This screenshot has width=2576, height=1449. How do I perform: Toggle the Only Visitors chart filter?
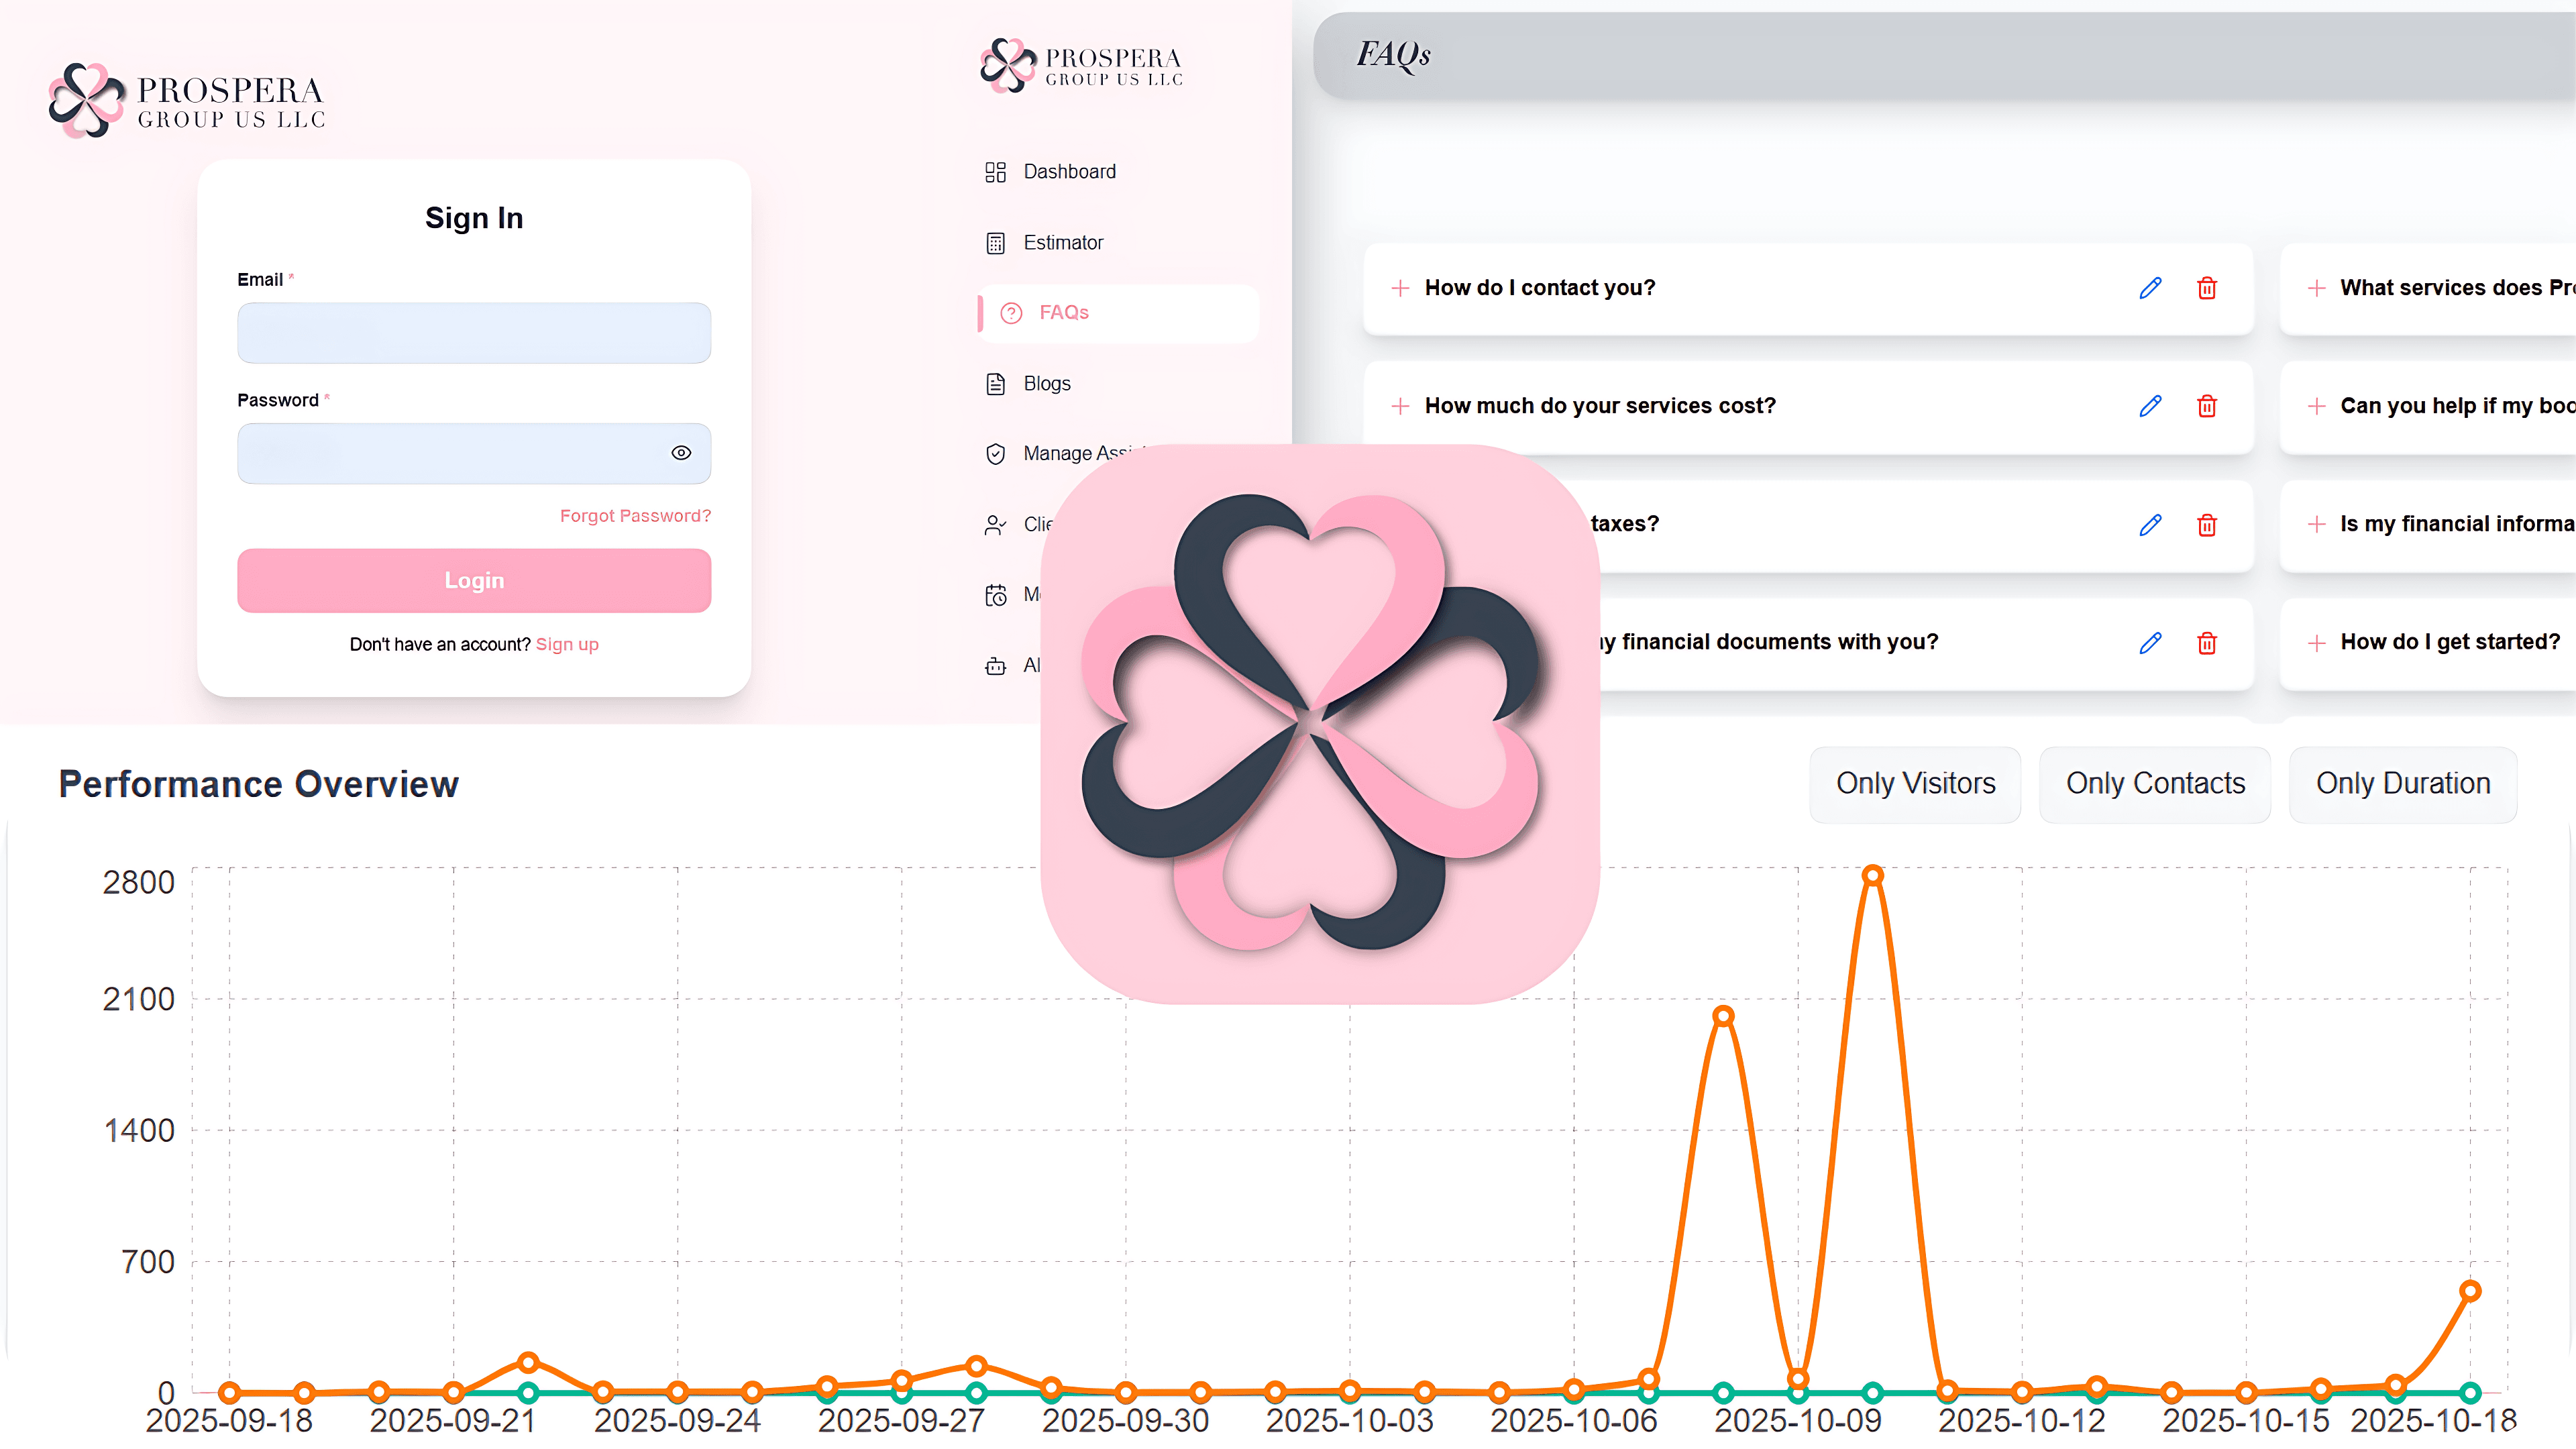click(x=1915, y=784)
